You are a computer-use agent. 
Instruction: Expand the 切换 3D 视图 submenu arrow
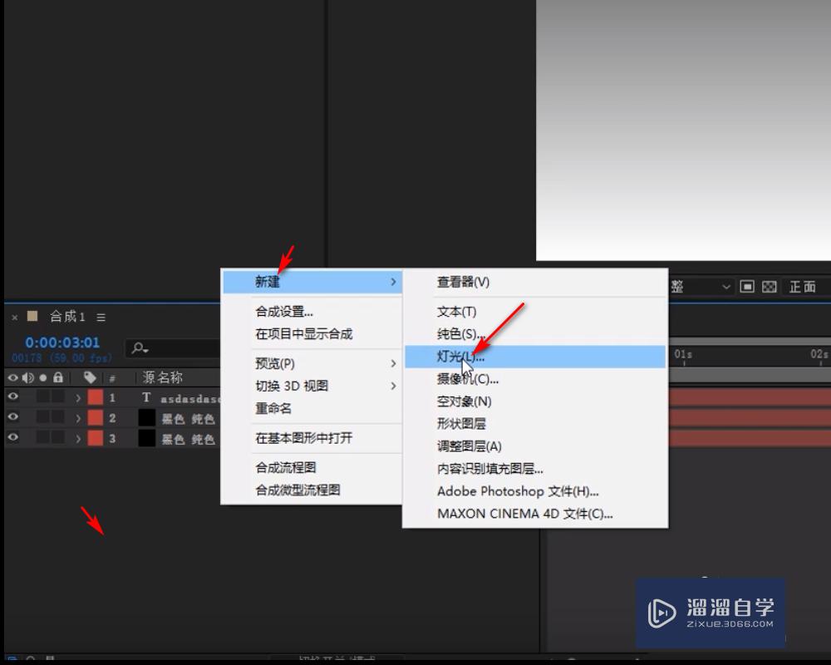(393, 386)
